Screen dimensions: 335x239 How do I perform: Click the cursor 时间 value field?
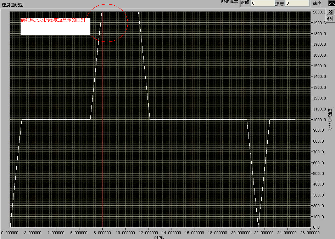click(x=263, y=4)
